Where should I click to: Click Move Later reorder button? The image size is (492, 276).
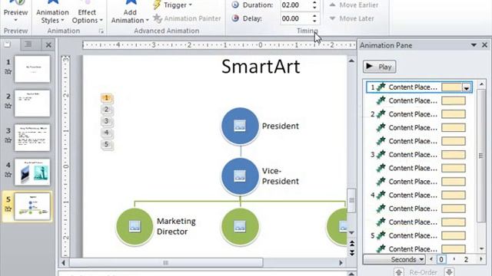[351, 18]
